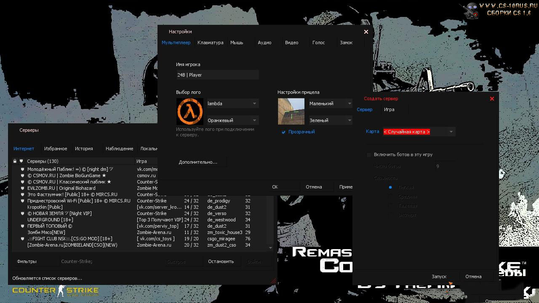Image resolution: width=539 pixels, height=303 pixels.
Task: Close the Создать сервер dialog
Action: click(x=492, y=98)
